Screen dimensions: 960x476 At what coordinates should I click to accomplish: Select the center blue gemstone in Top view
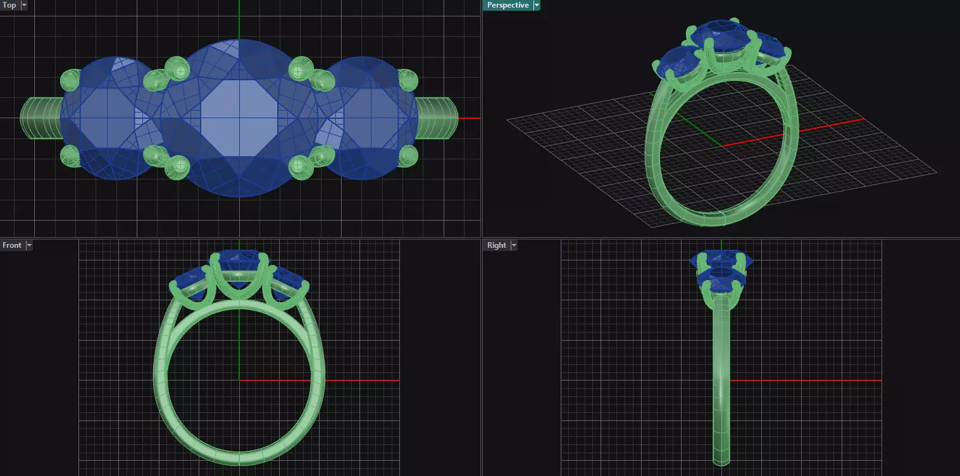click(240, 118)
